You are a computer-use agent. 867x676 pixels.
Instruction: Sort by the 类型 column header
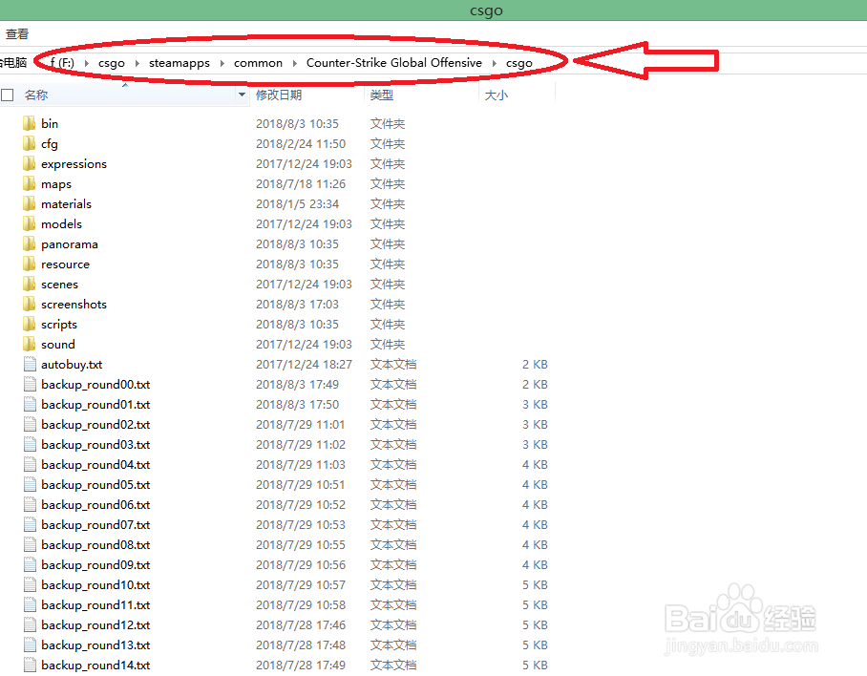(382, 95)
